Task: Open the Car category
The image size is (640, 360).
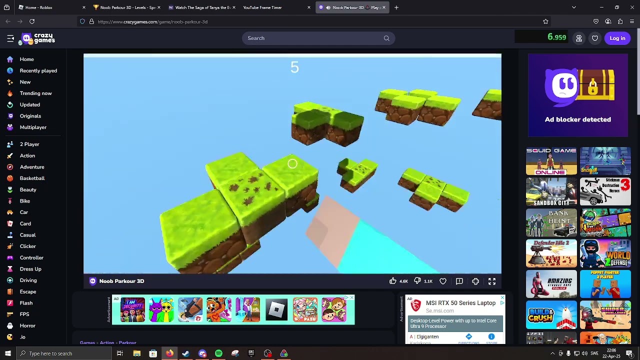Action: pyautogui.click(x=24, y=212)
